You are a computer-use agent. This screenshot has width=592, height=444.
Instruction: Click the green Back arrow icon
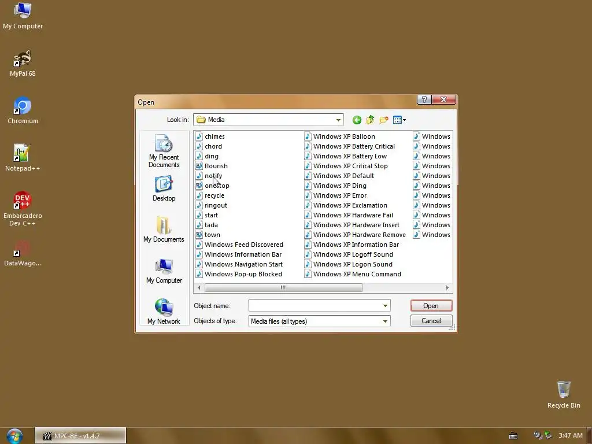click(x=357, y=120)
